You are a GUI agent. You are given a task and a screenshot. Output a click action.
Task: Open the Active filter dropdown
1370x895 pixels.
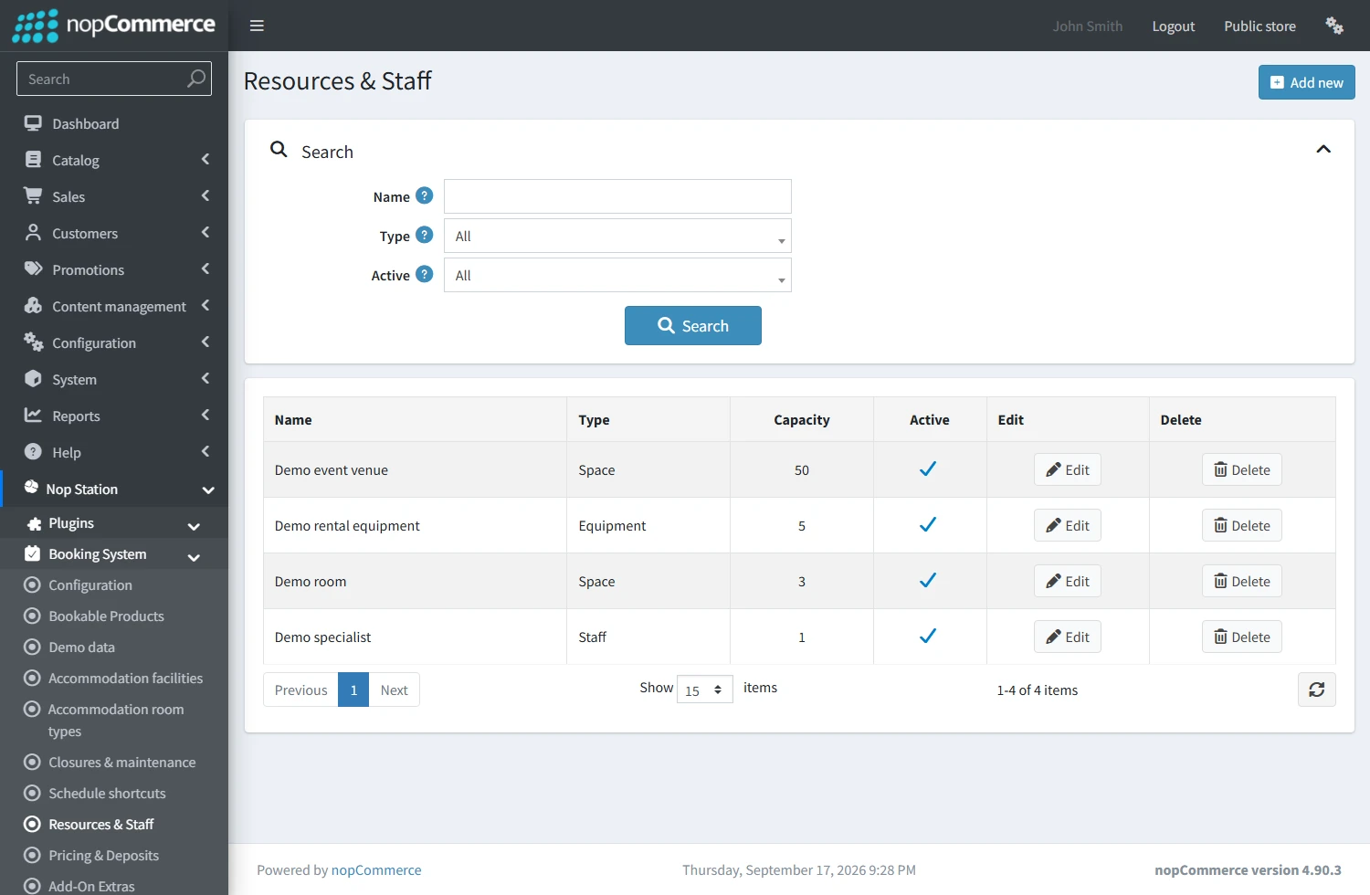[x=617, y=275]
